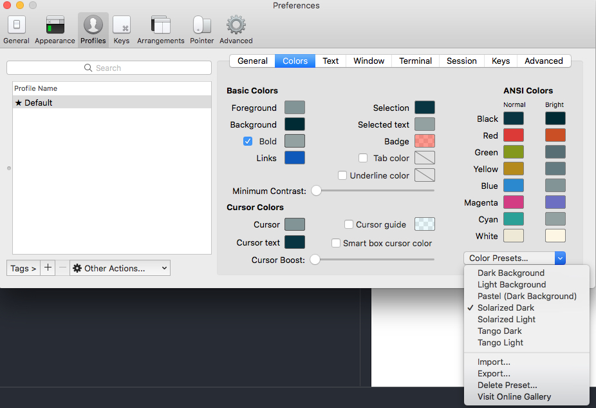
Task: Open the Advanced preferences gear icon
Action: click(x=236, y=26)
